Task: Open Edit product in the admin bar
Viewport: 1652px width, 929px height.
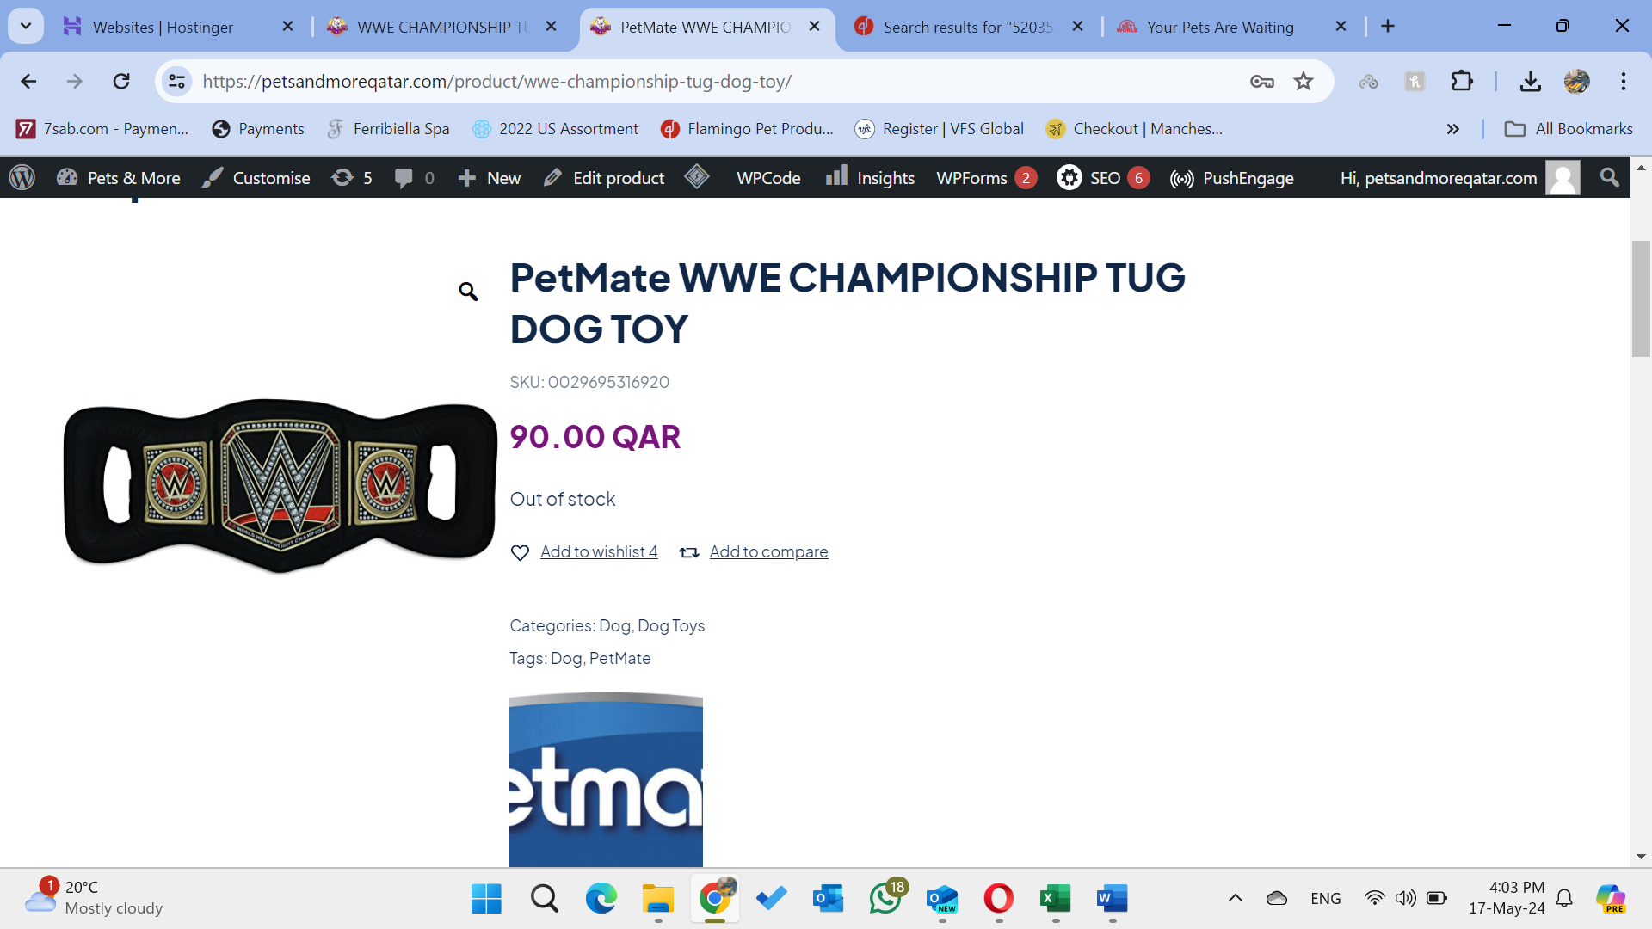Action: coord(604,178)
